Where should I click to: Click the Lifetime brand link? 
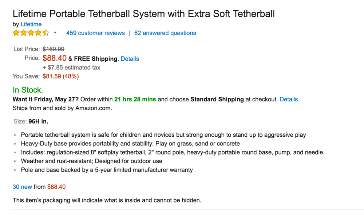click(31, 24)
